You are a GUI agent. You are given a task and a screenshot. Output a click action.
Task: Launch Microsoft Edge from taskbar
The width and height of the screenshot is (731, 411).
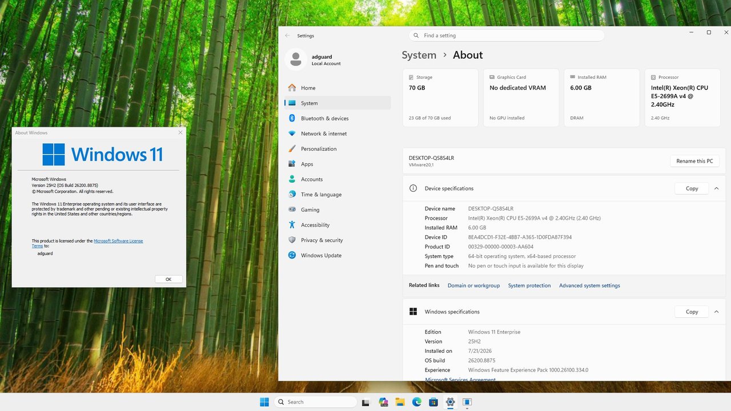[x=417, y=402]
